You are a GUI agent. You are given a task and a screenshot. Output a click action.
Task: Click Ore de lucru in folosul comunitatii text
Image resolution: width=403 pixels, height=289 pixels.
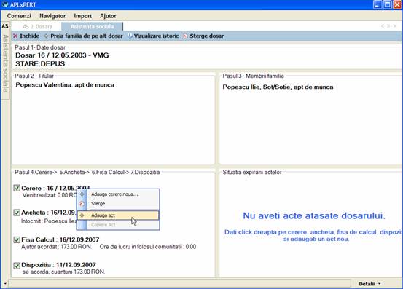click(148, 247)
